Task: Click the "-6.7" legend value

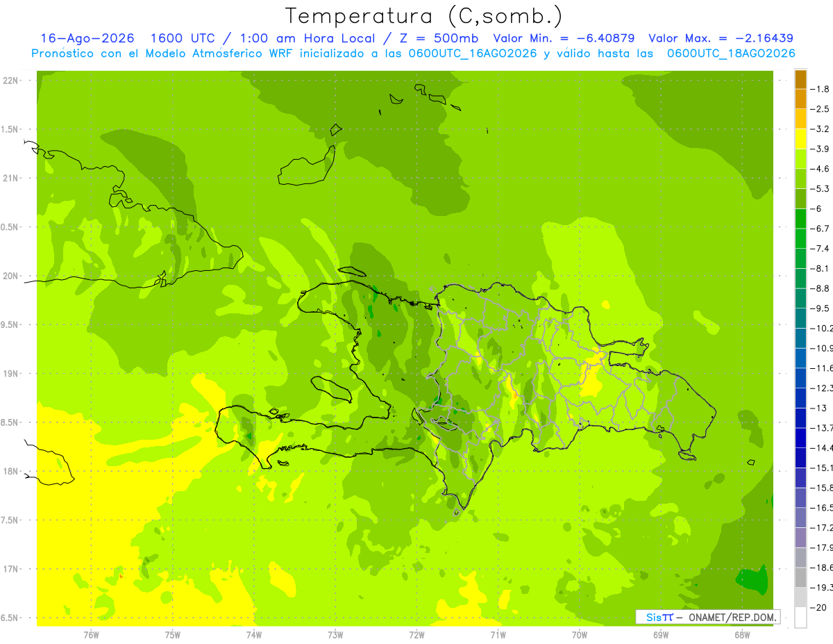Action: coord(821,228)
